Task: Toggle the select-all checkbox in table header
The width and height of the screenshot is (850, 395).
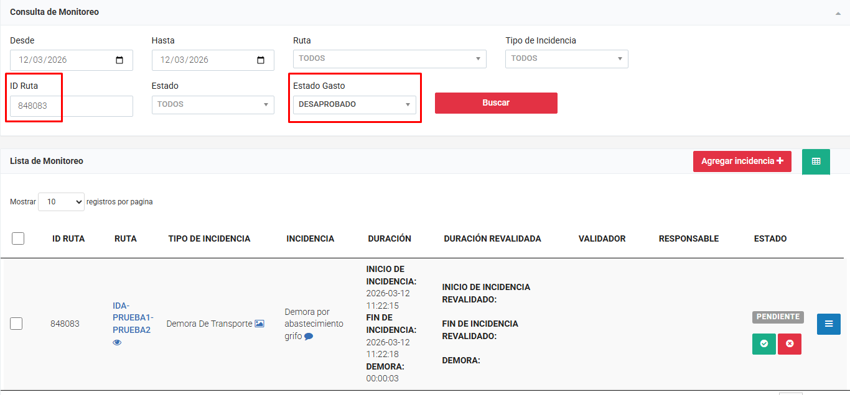Action: coord(18,238)
